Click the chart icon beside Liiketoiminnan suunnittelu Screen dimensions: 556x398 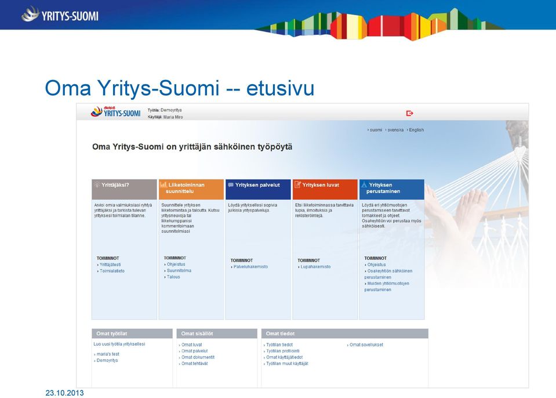pos(163,185)
